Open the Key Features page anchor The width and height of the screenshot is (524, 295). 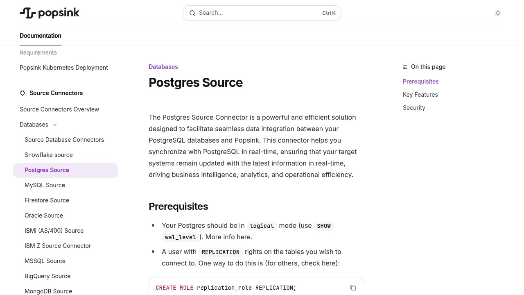(420, 95)
